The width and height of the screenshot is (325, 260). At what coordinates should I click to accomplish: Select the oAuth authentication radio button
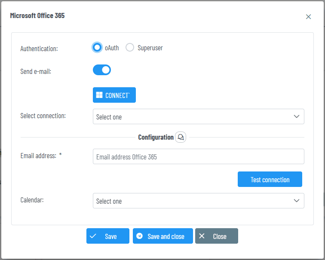(x=97, y=47)
